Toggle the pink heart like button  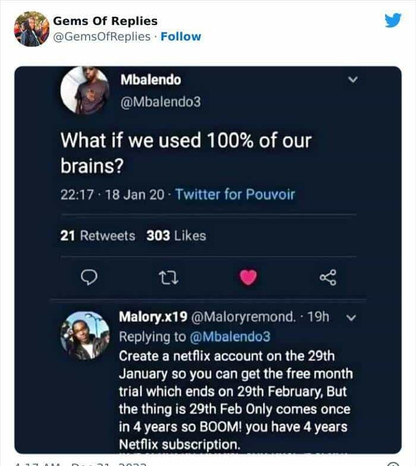coord(248,276)
